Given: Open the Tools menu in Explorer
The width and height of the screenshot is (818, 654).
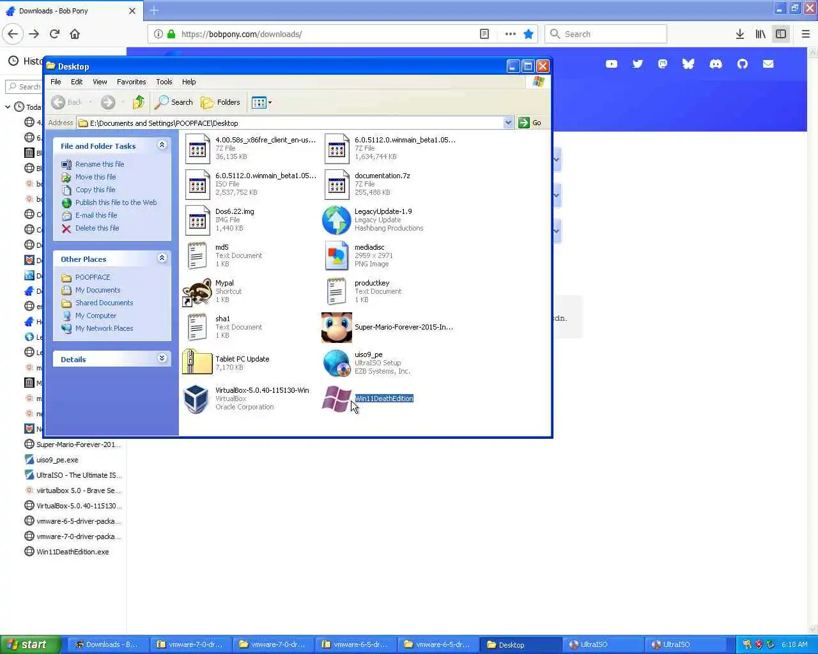Looking at the screenshot, I should click(x=164, y=82).
